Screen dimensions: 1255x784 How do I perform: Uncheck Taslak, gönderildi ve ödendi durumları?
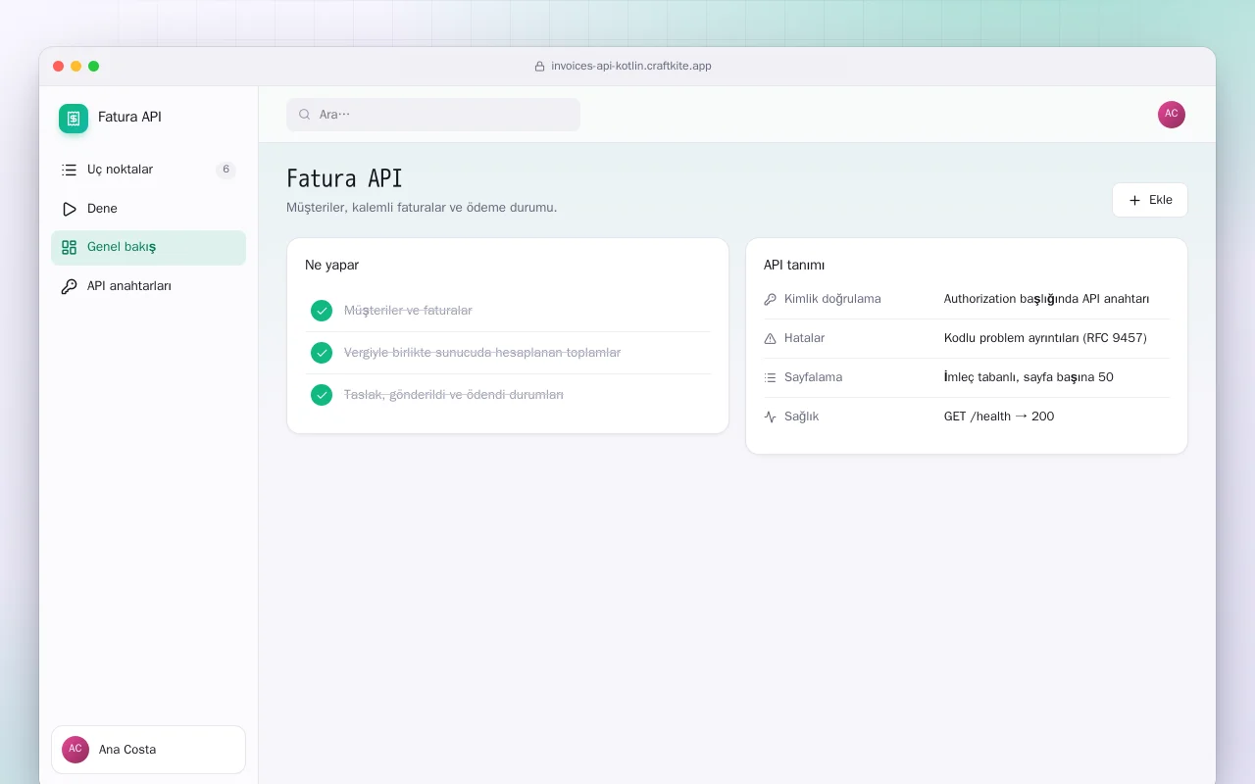[x=322, y=395]
